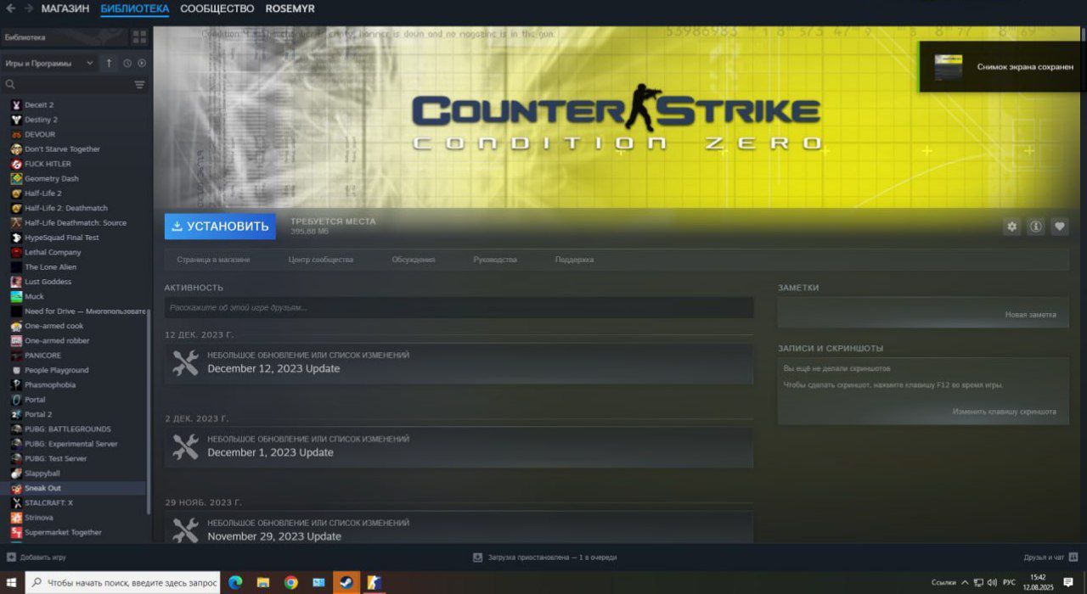Click wrench icon of December 12 update
This screenshot has width=1087, height=594.
coord(185,363)
